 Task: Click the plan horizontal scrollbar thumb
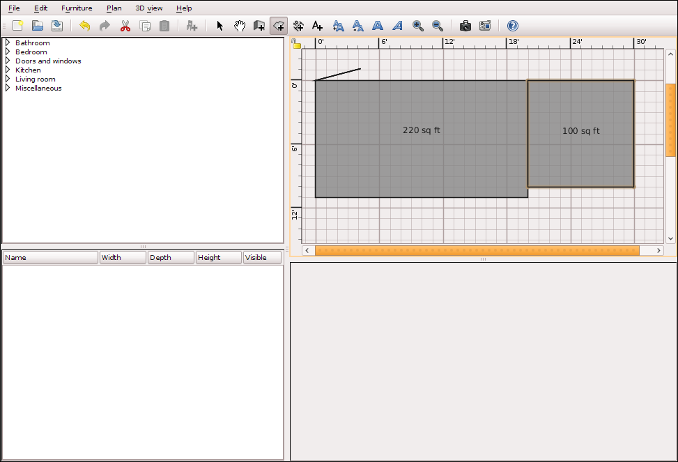pos(477,250)
